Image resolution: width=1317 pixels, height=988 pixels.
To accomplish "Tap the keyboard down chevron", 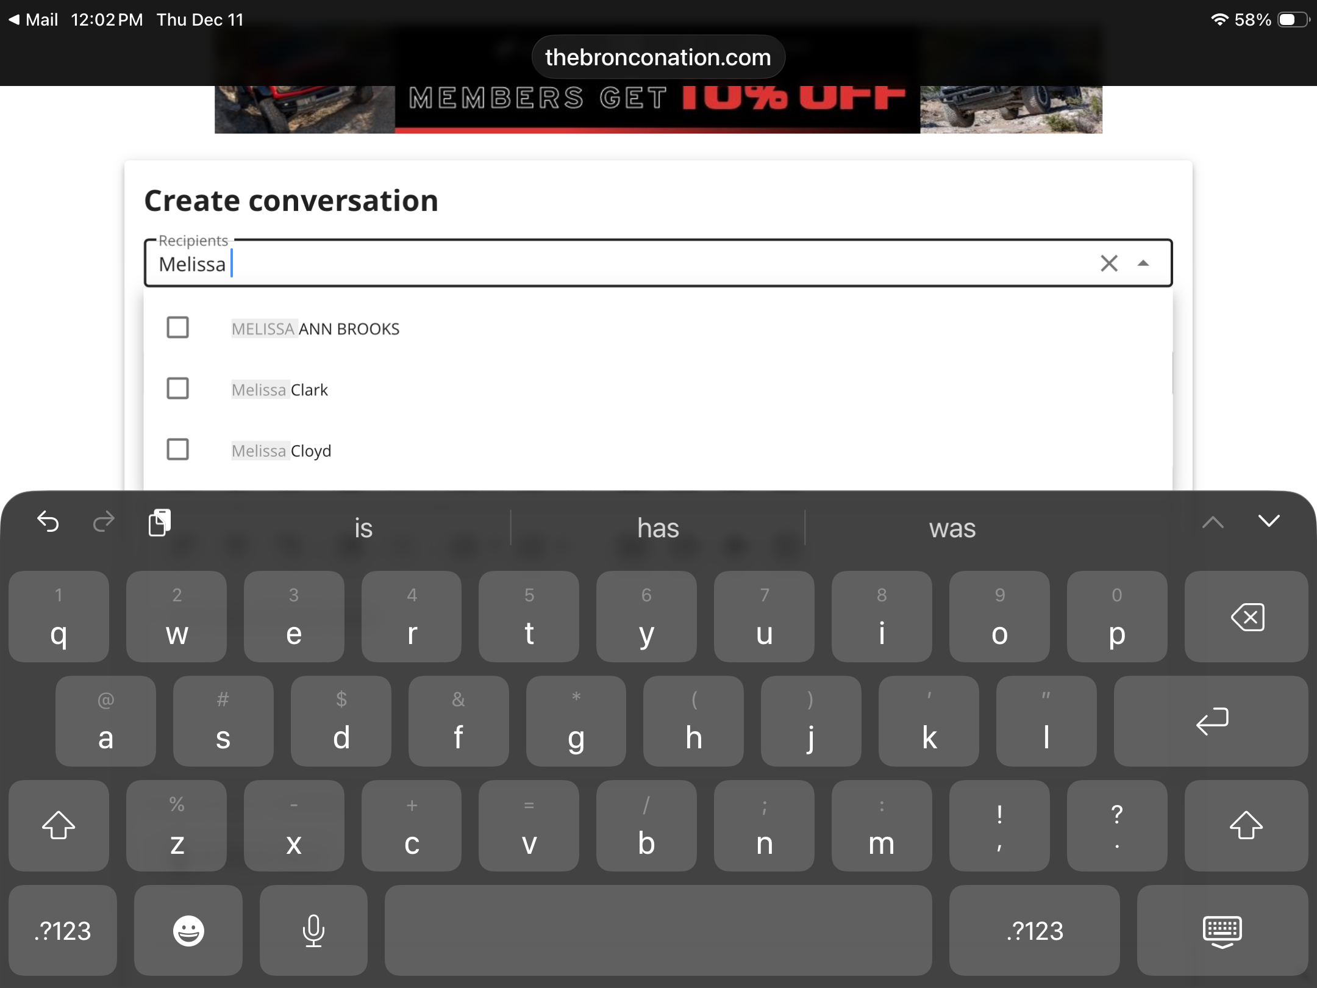I will 1269,521.
